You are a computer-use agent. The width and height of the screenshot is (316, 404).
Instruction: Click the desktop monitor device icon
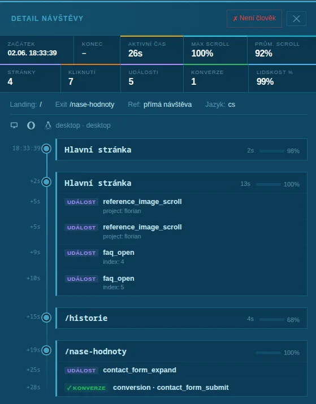point(14,125)
